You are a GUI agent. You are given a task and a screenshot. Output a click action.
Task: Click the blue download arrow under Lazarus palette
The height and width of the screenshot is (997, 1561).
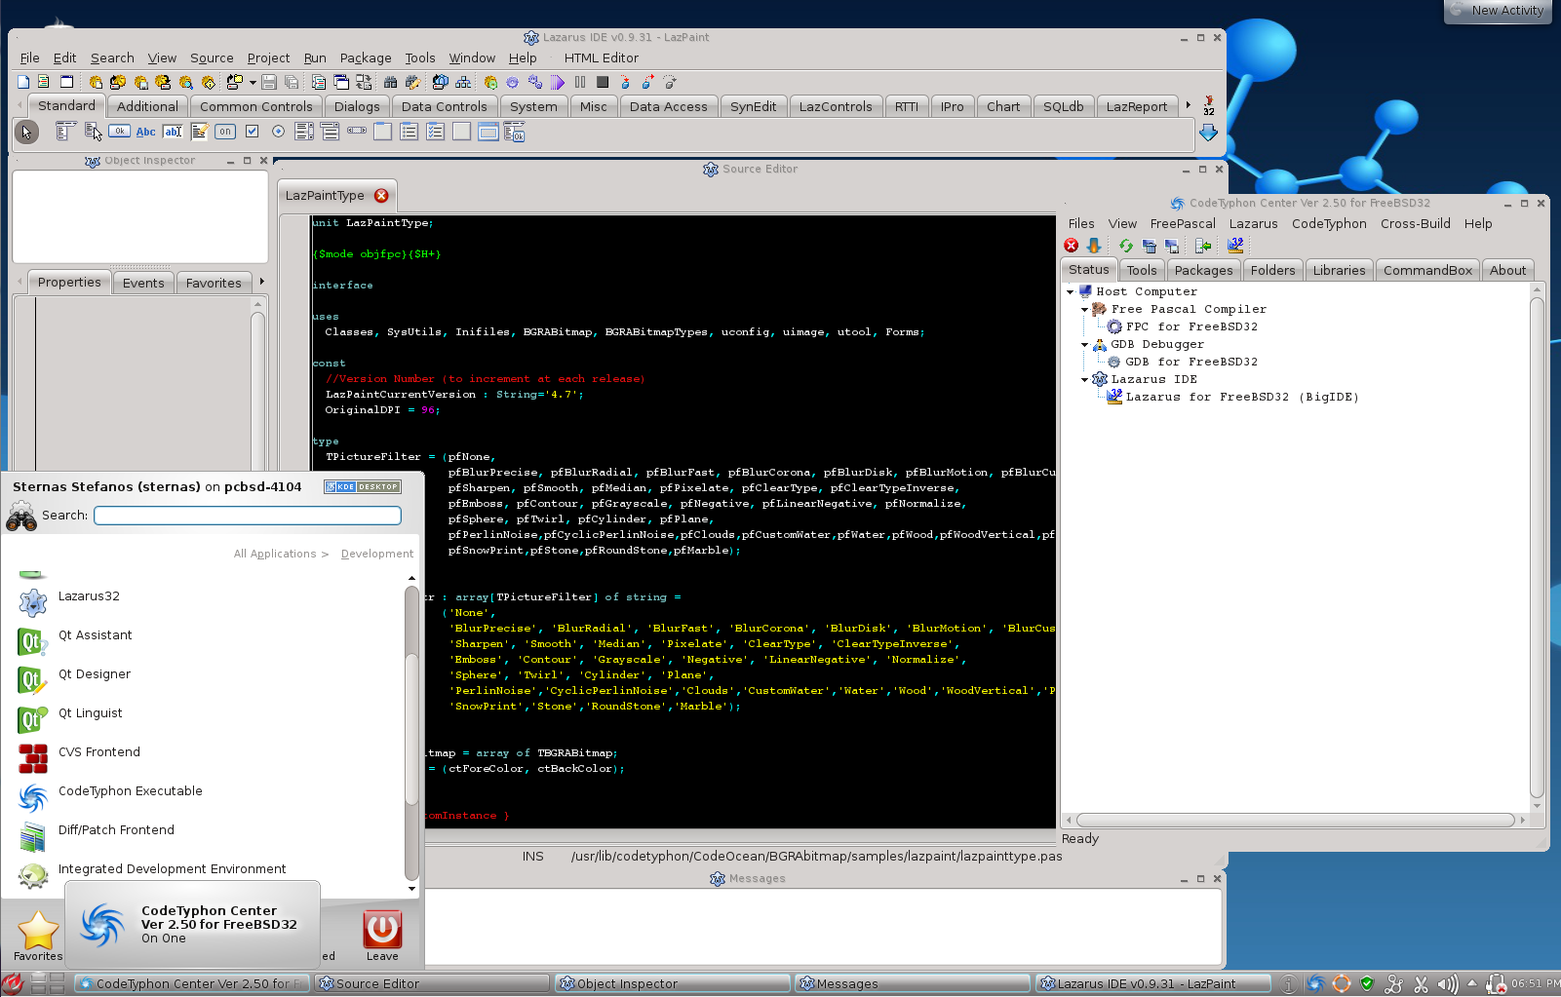[x=1208, y=133]
